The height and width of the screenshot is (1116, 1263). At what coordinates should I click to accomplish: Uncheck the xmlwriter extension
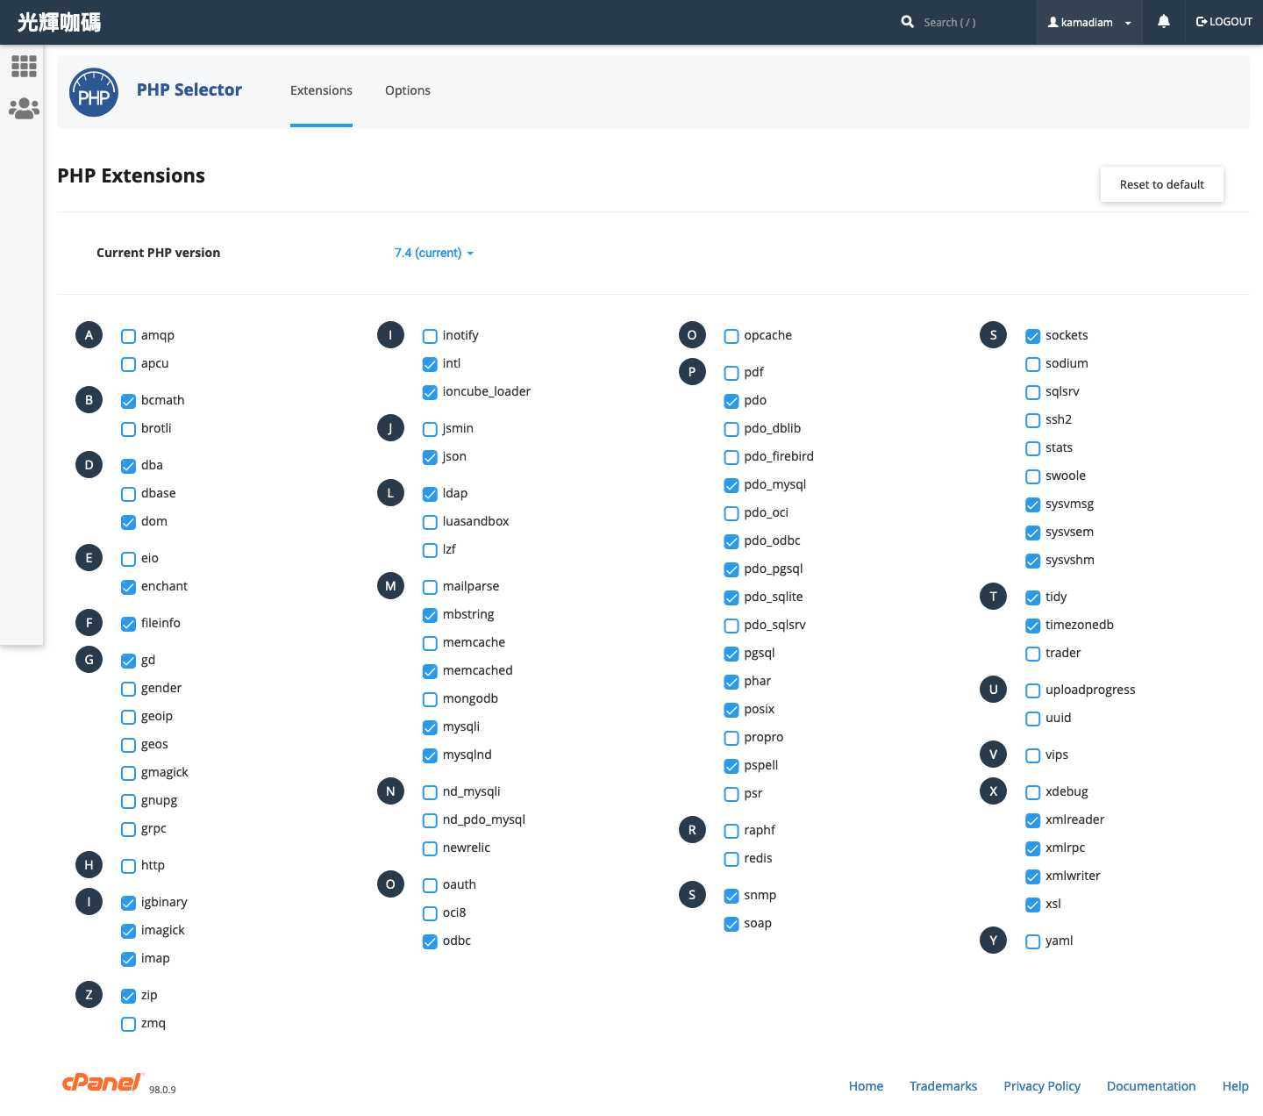coord(1033,876)
